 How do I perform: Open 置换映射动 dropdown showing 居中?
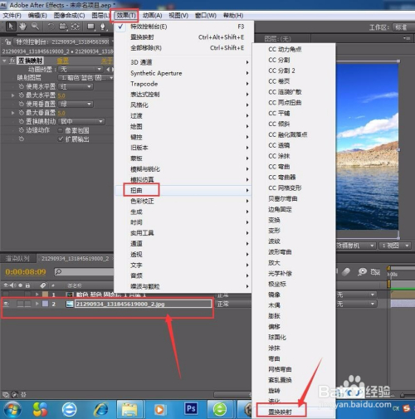[81, 121]
